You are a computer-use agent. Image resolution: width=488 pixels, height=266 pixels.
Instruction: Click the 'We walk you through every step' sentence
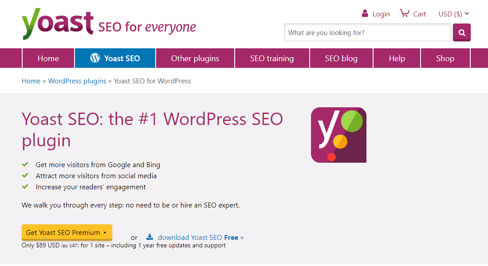pyautogui.click(x=131, y=205)
